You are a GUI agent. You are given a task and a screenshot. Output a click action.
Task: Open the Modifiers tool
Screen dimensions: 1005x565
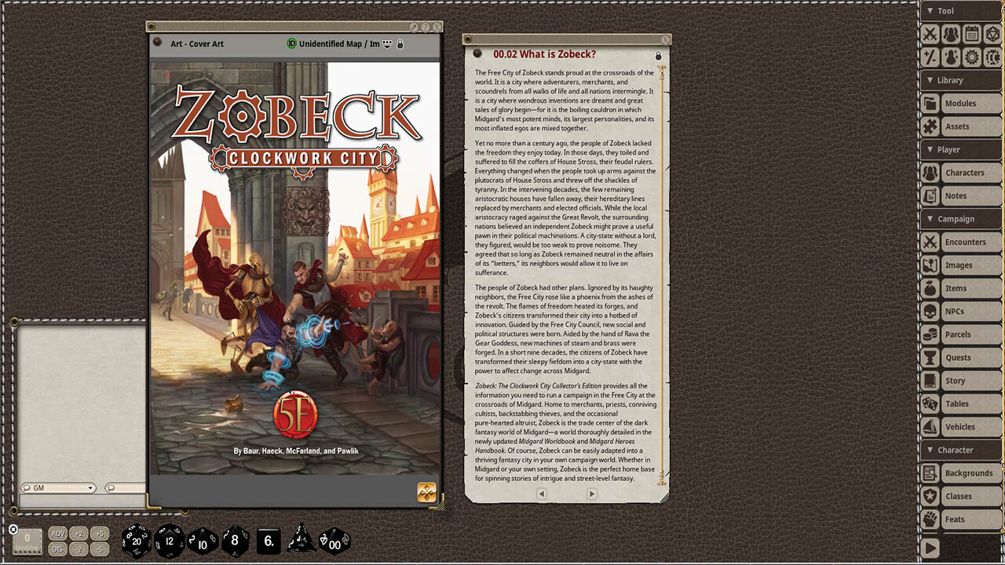coord(931,56)
